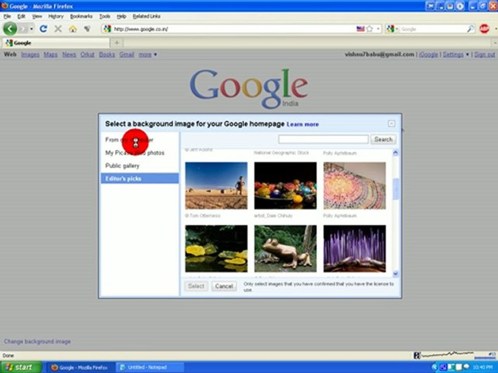Open the Windows start menu
The image size is (498, 373).
coord(21,367)
